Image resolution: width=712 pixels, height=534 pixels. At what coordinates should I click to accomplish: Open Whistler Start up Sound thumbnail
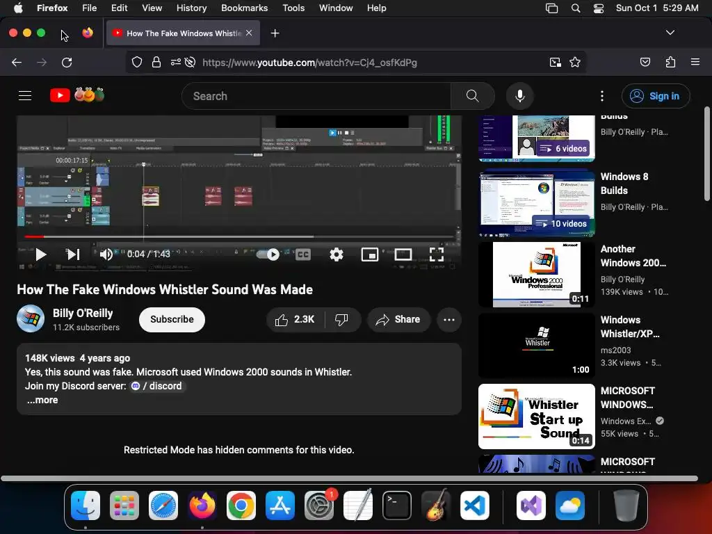click(x=537, y=416)
